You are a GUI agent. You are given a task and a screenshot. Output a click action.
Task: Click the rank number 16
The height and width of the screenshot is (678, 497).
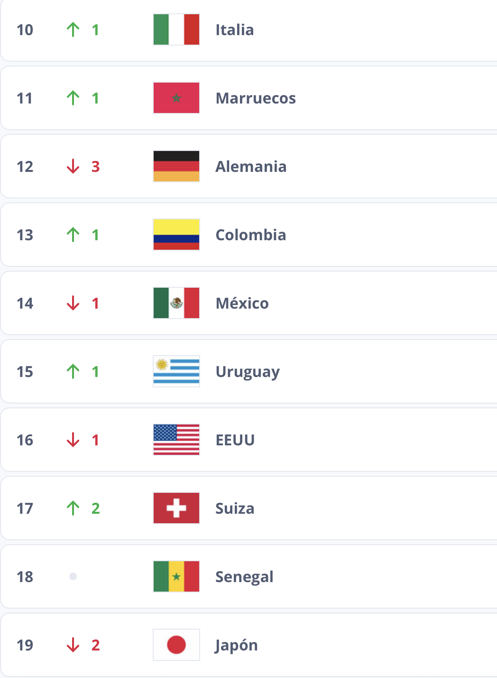pos(25,440)
